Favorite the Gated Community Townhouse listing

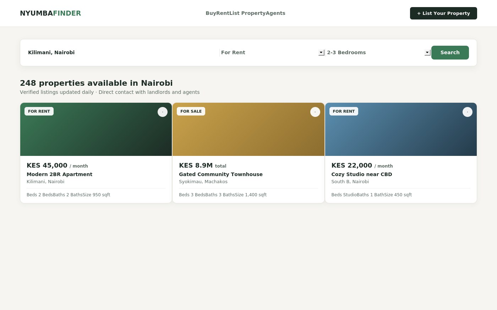point(315,112)
